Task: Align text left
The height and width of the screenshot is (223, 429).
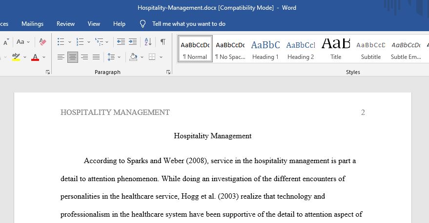Action: coord(61,57)
